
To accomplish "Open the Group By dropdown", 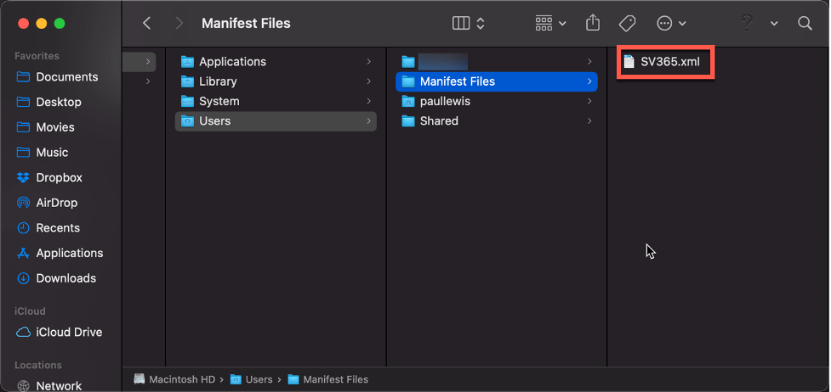I will click(550, 24).
